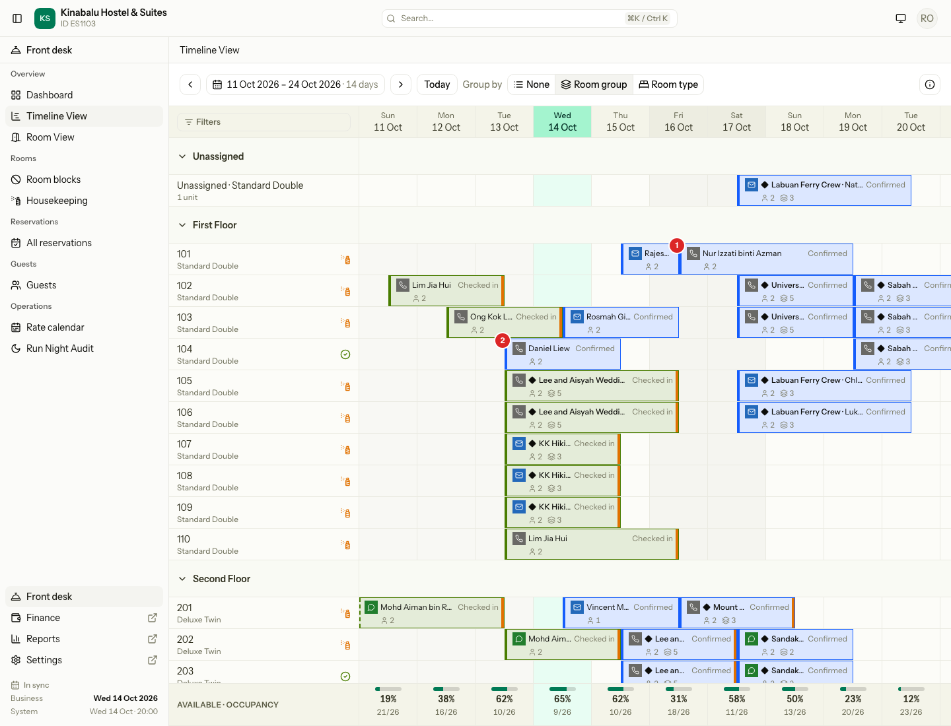Toggle the sidebar panel icon
This screenshot has height=726, width=951.
tap(17, 18)
